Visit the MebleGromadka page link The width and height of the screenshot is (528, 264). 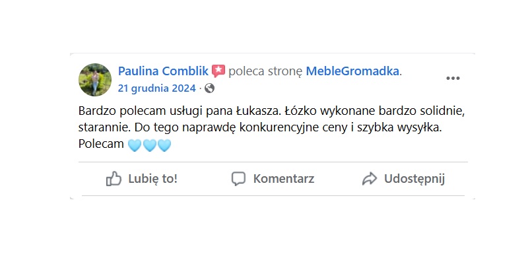tap(352, 71)
